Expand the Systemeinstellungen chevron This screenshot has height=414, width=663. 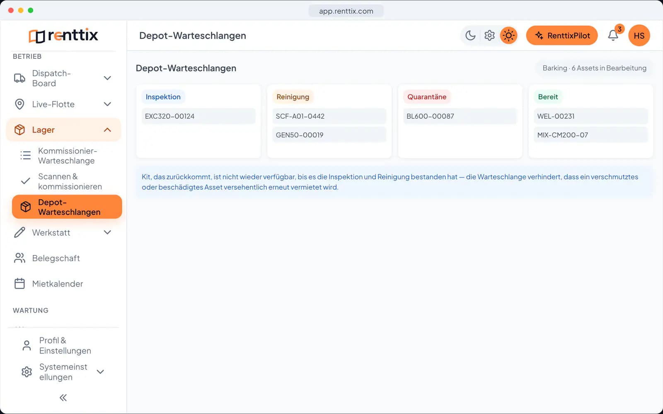(100, 372)
